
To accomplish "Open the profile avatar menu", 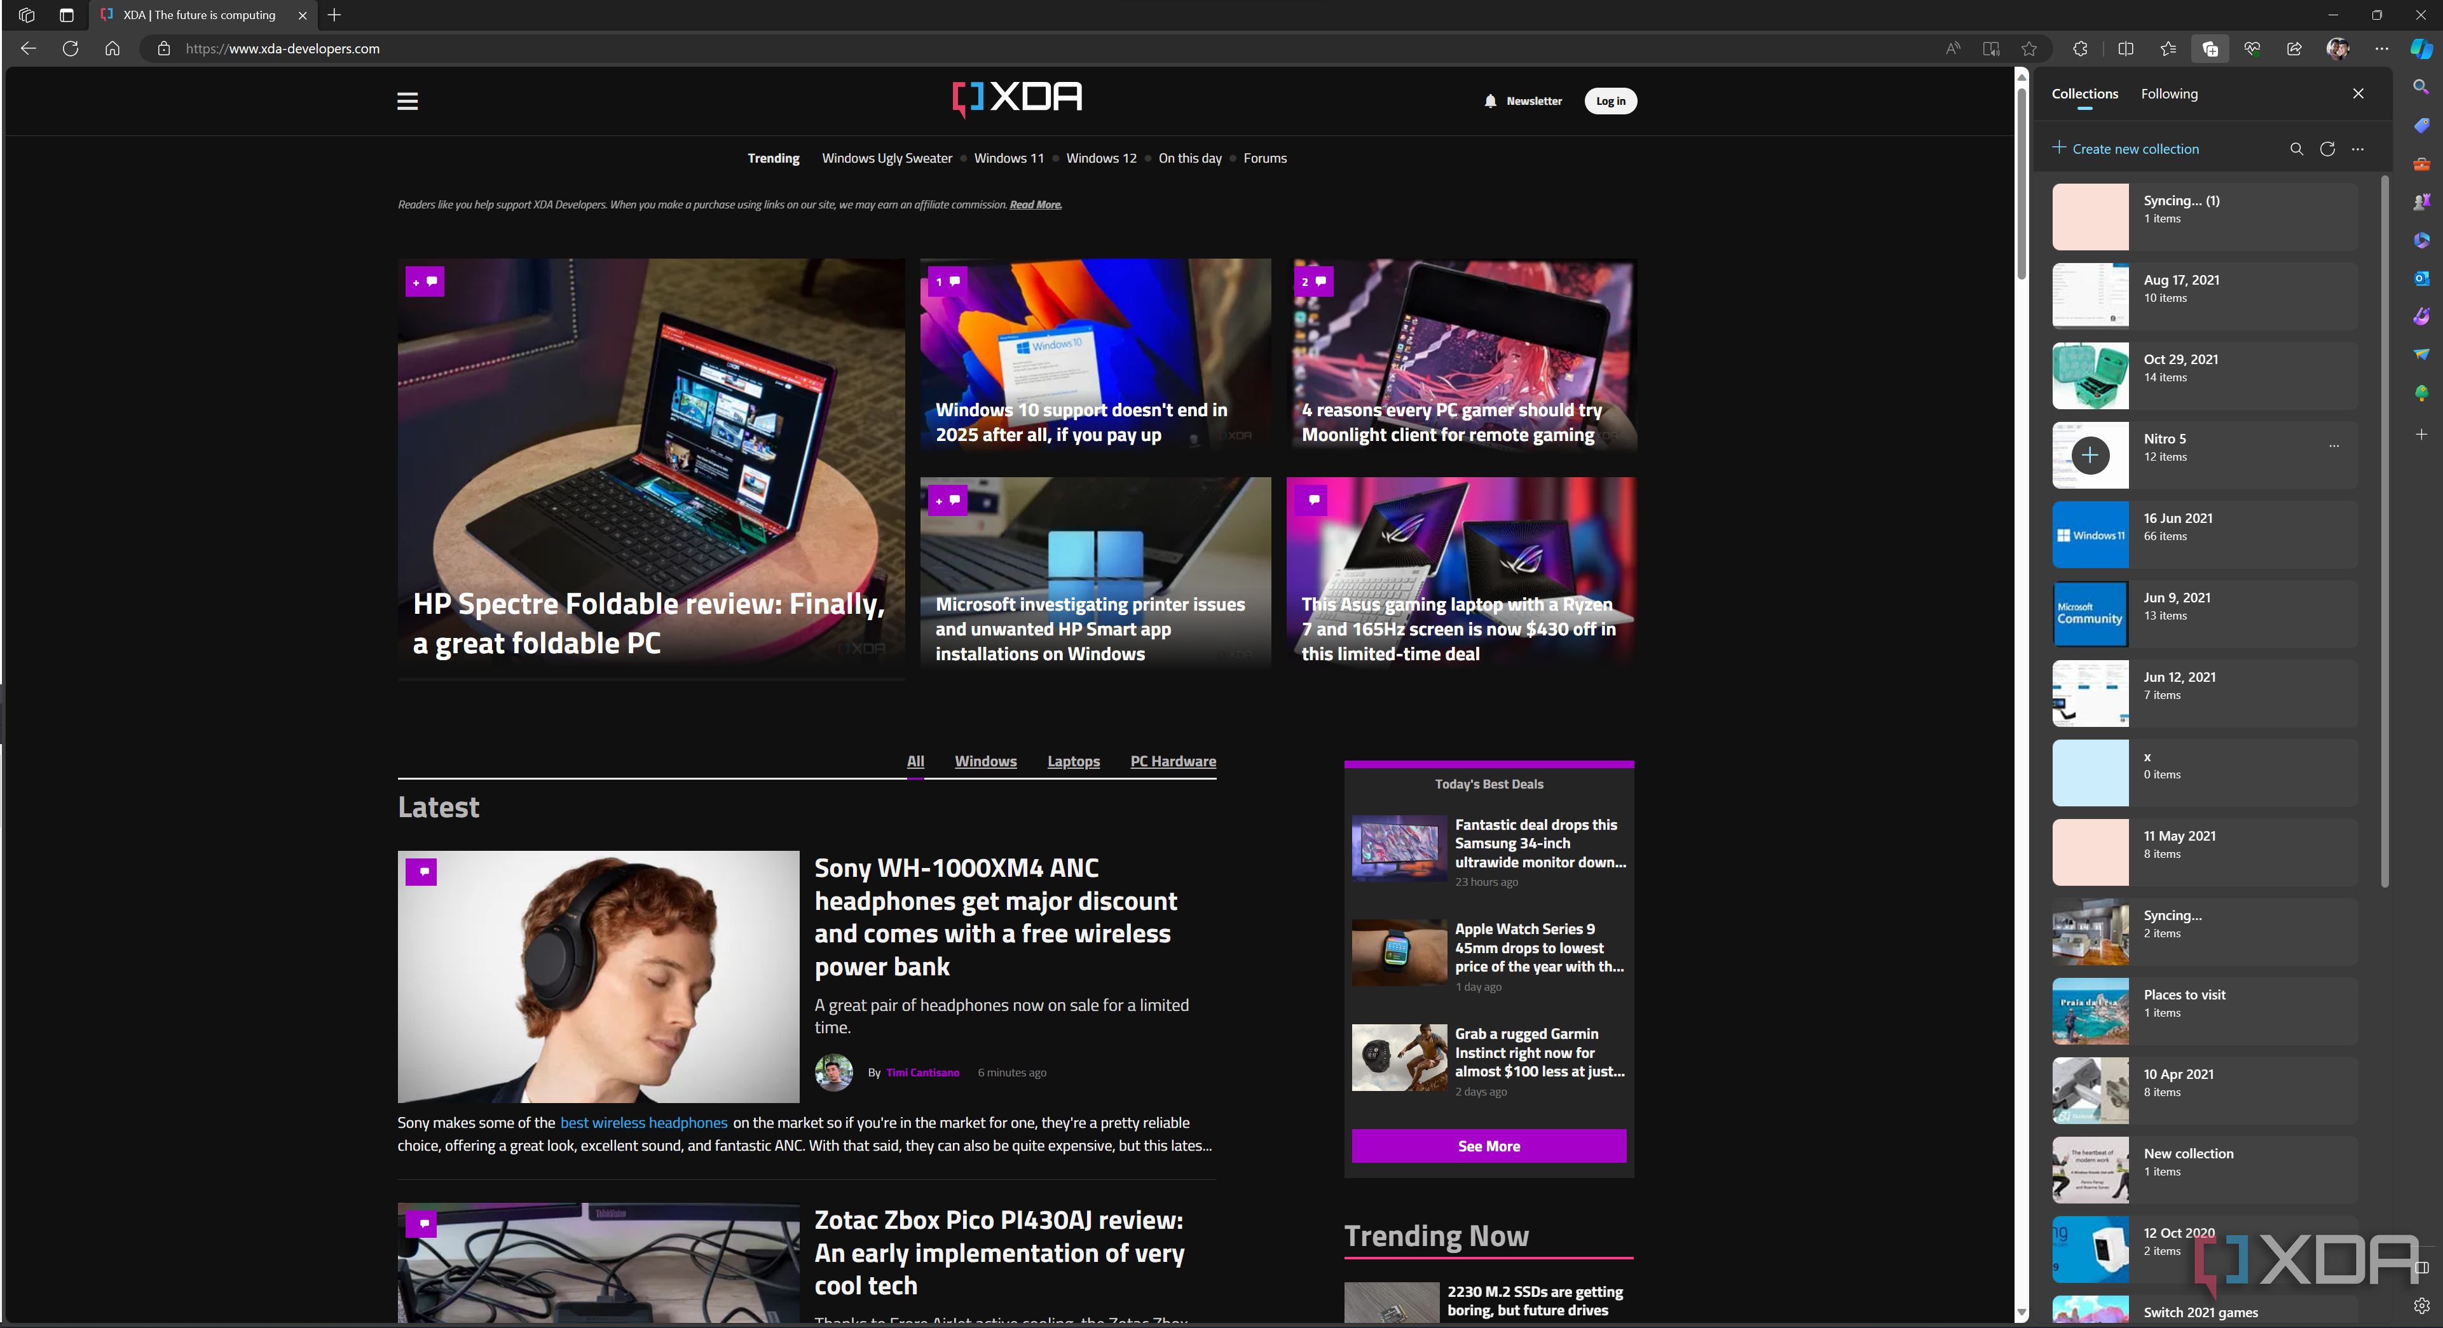I will tap(2337, 48).
